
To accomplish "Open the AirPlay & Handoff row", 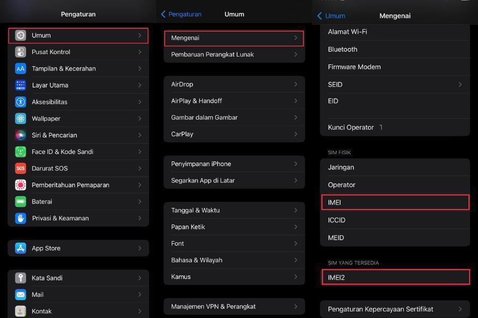I will click(234, 101).
